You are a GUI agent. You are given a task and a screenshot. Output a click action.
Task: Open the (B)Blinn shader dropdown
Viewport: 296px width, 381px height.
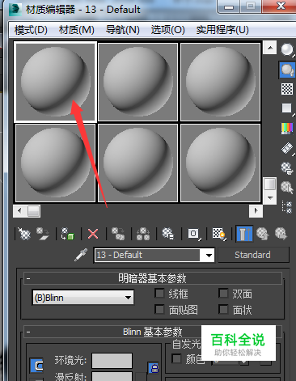point(82,298)
